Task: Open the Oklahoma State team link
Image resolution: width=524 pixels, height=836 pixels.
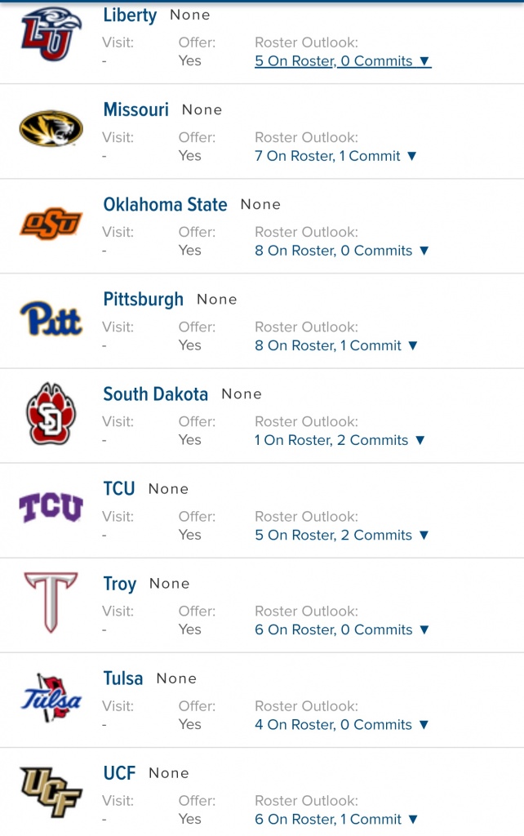Action: 165,205
